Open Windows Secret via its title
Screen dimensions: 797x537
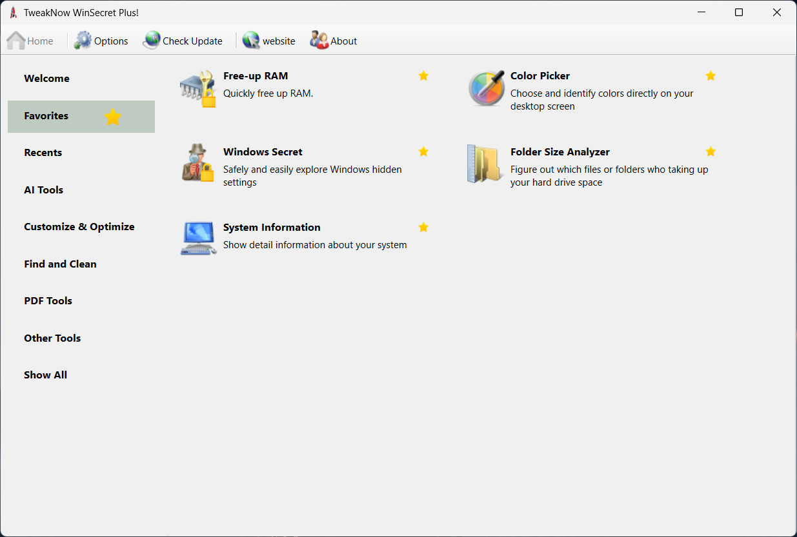coord(263,152)
